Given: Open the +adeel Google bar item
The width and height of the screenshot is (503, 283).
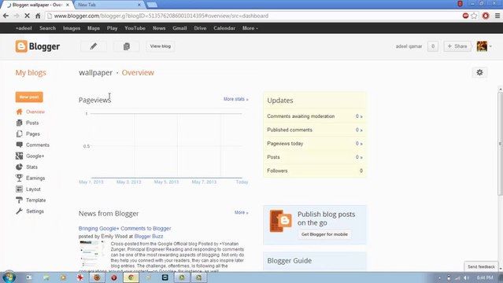Looking at the screenshot, I should pos(24,28).
